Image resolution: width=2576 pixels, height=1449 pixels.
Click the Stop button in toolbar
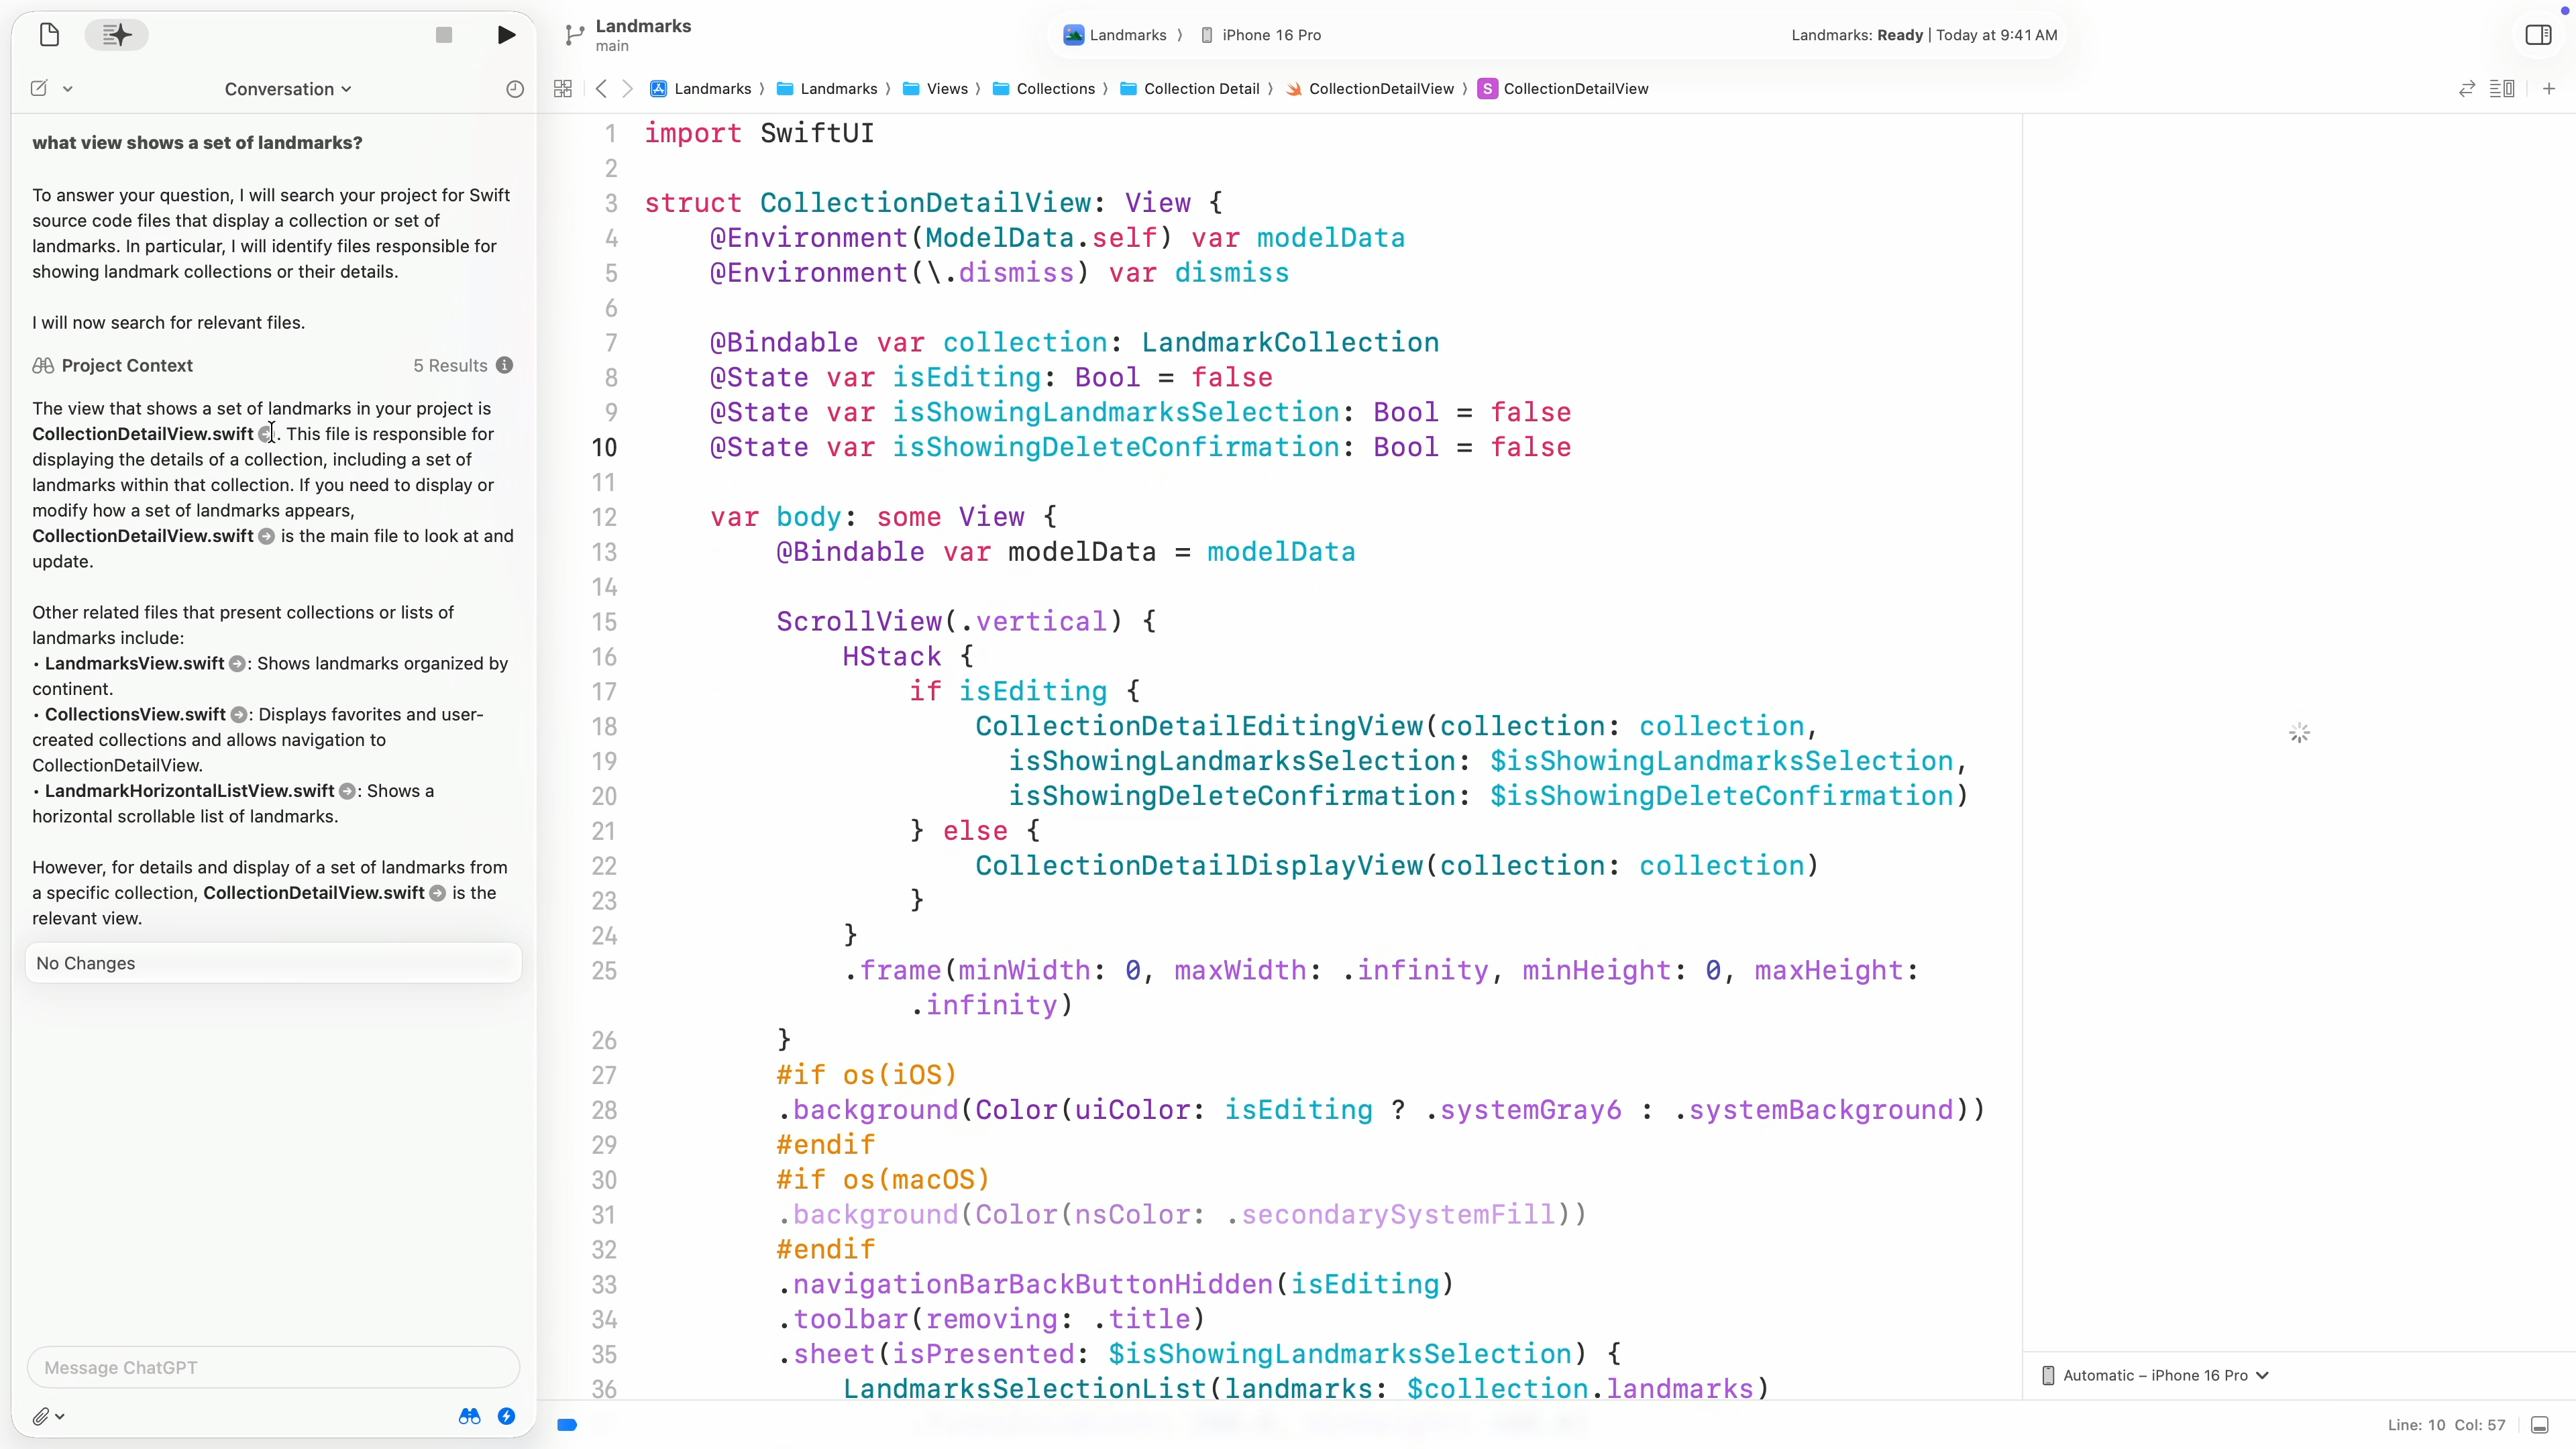[444, 35]
